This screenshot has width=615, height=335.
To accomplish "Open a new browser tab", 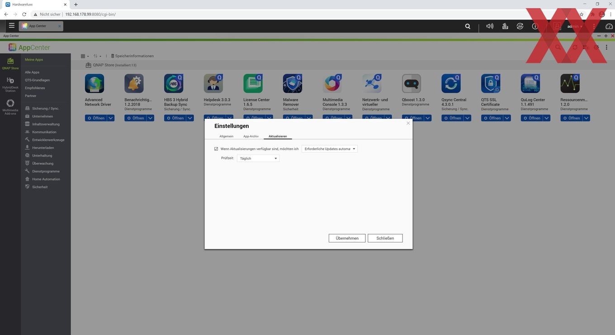I will (x=76, y=5).
